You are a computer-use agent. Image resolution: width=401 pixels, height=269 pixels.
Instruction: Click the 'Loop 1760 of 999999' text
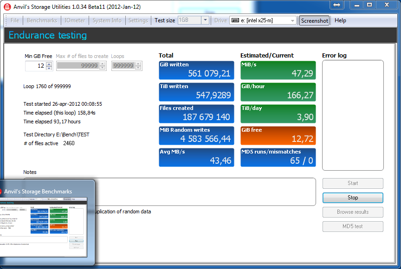(x=47, y=86)
